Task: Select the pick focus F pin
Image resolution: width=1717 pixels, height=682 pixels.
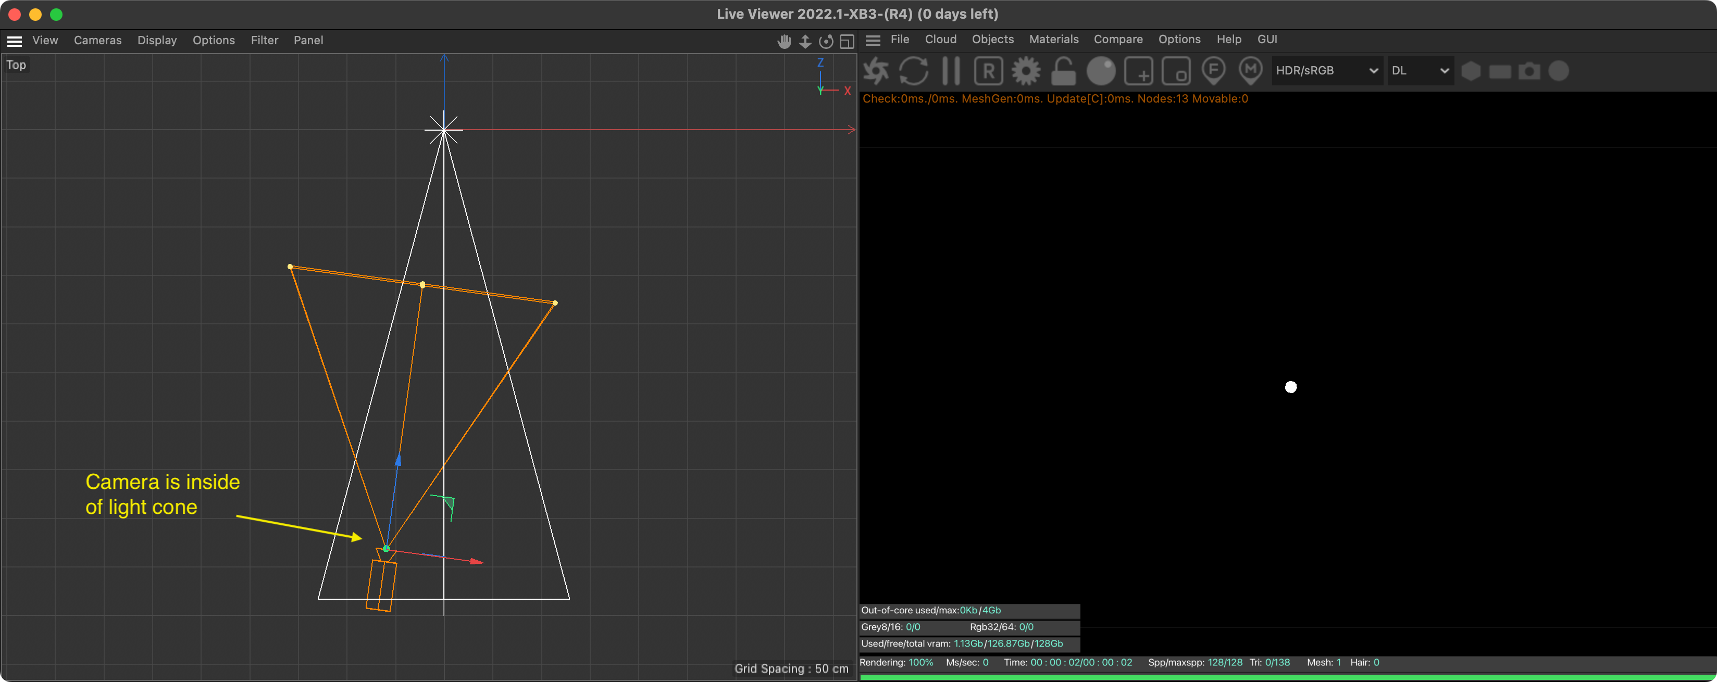Action: click(x=1213, y=70)
